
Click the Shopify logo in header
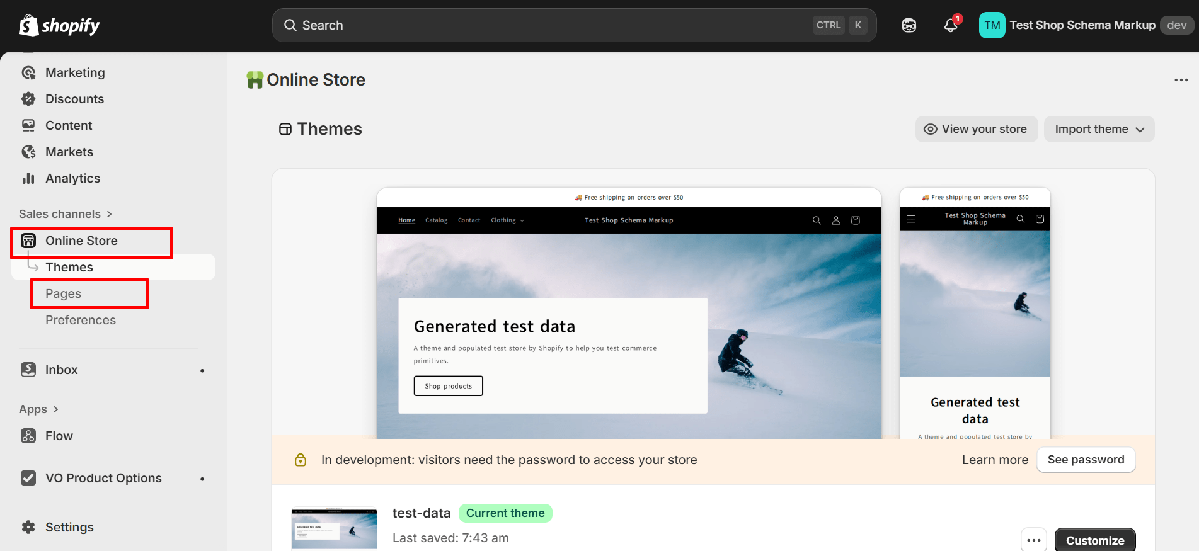click(59, 25)
